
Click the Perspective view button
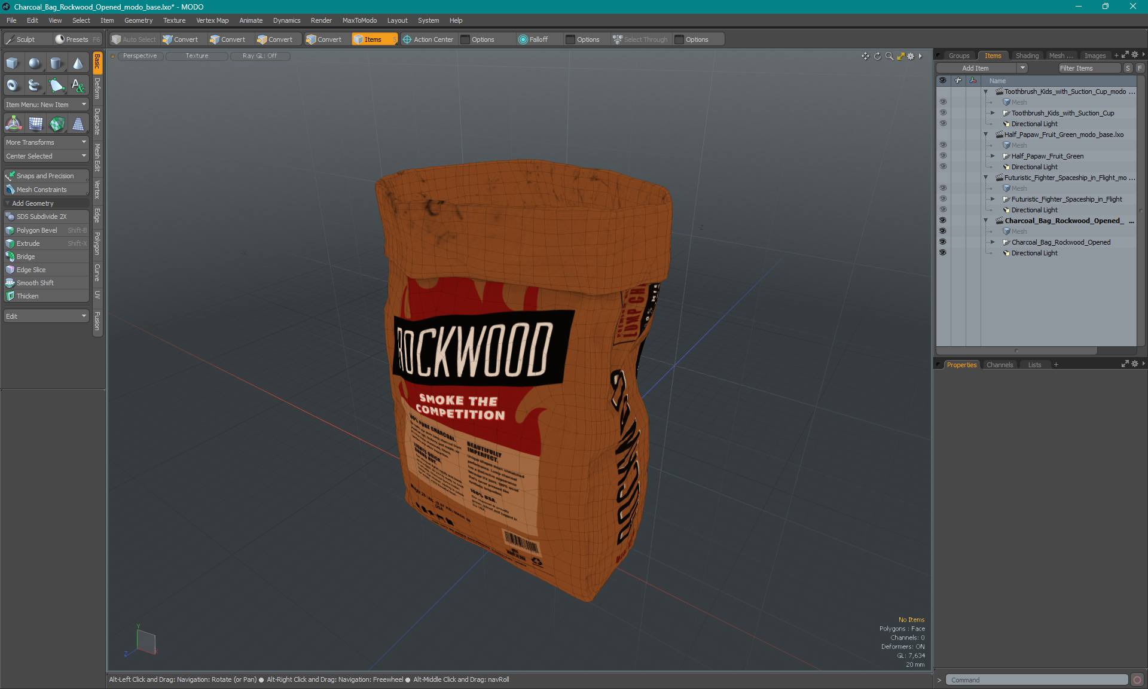140,56
